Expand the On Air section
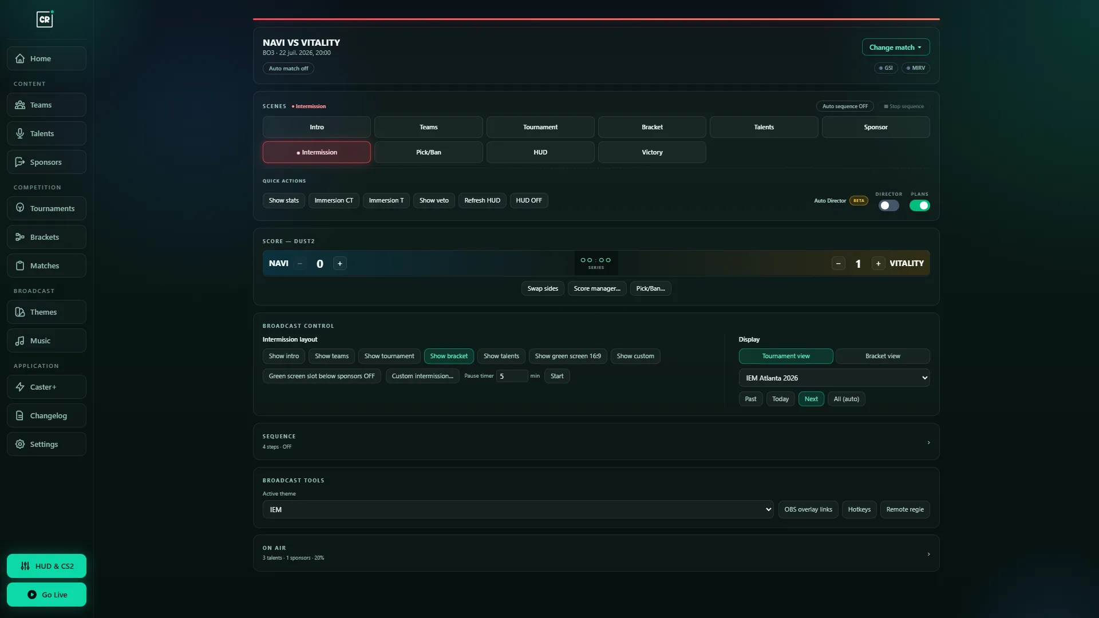 [x=596, y=553]
